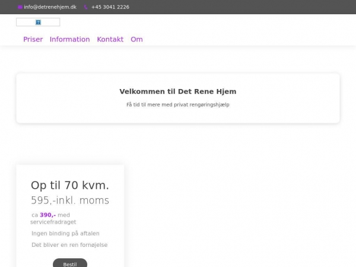Click the Ingen binding på aftalen line

pyautogui.click(x=65, y=233)
